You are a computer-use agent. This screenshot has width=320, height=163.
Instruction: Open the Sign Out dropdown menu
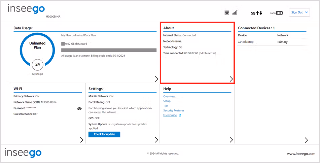pyautogui.click(x=299, y=12)
